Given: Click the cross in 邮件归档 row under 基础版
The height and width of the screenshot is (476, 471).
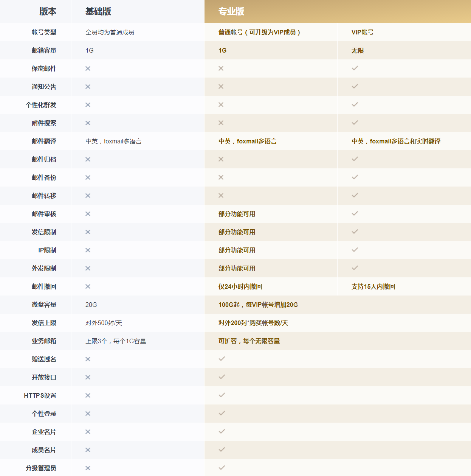Looking at the screenshot, I should [88, 159].
